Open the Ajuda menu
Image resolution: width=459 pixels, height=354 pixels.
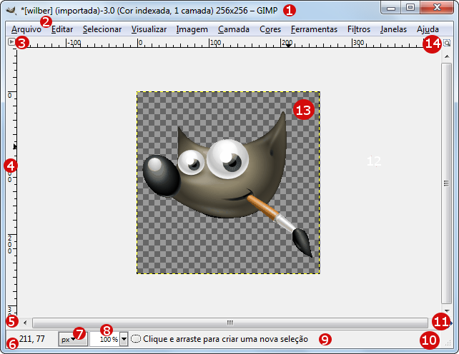coord(428,29)
